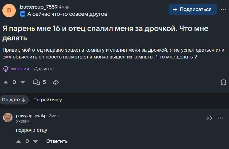Open pmvyiap_pyakp's profile picture
Viewport: 229px width, 149px height.
[x=8, y=117]
